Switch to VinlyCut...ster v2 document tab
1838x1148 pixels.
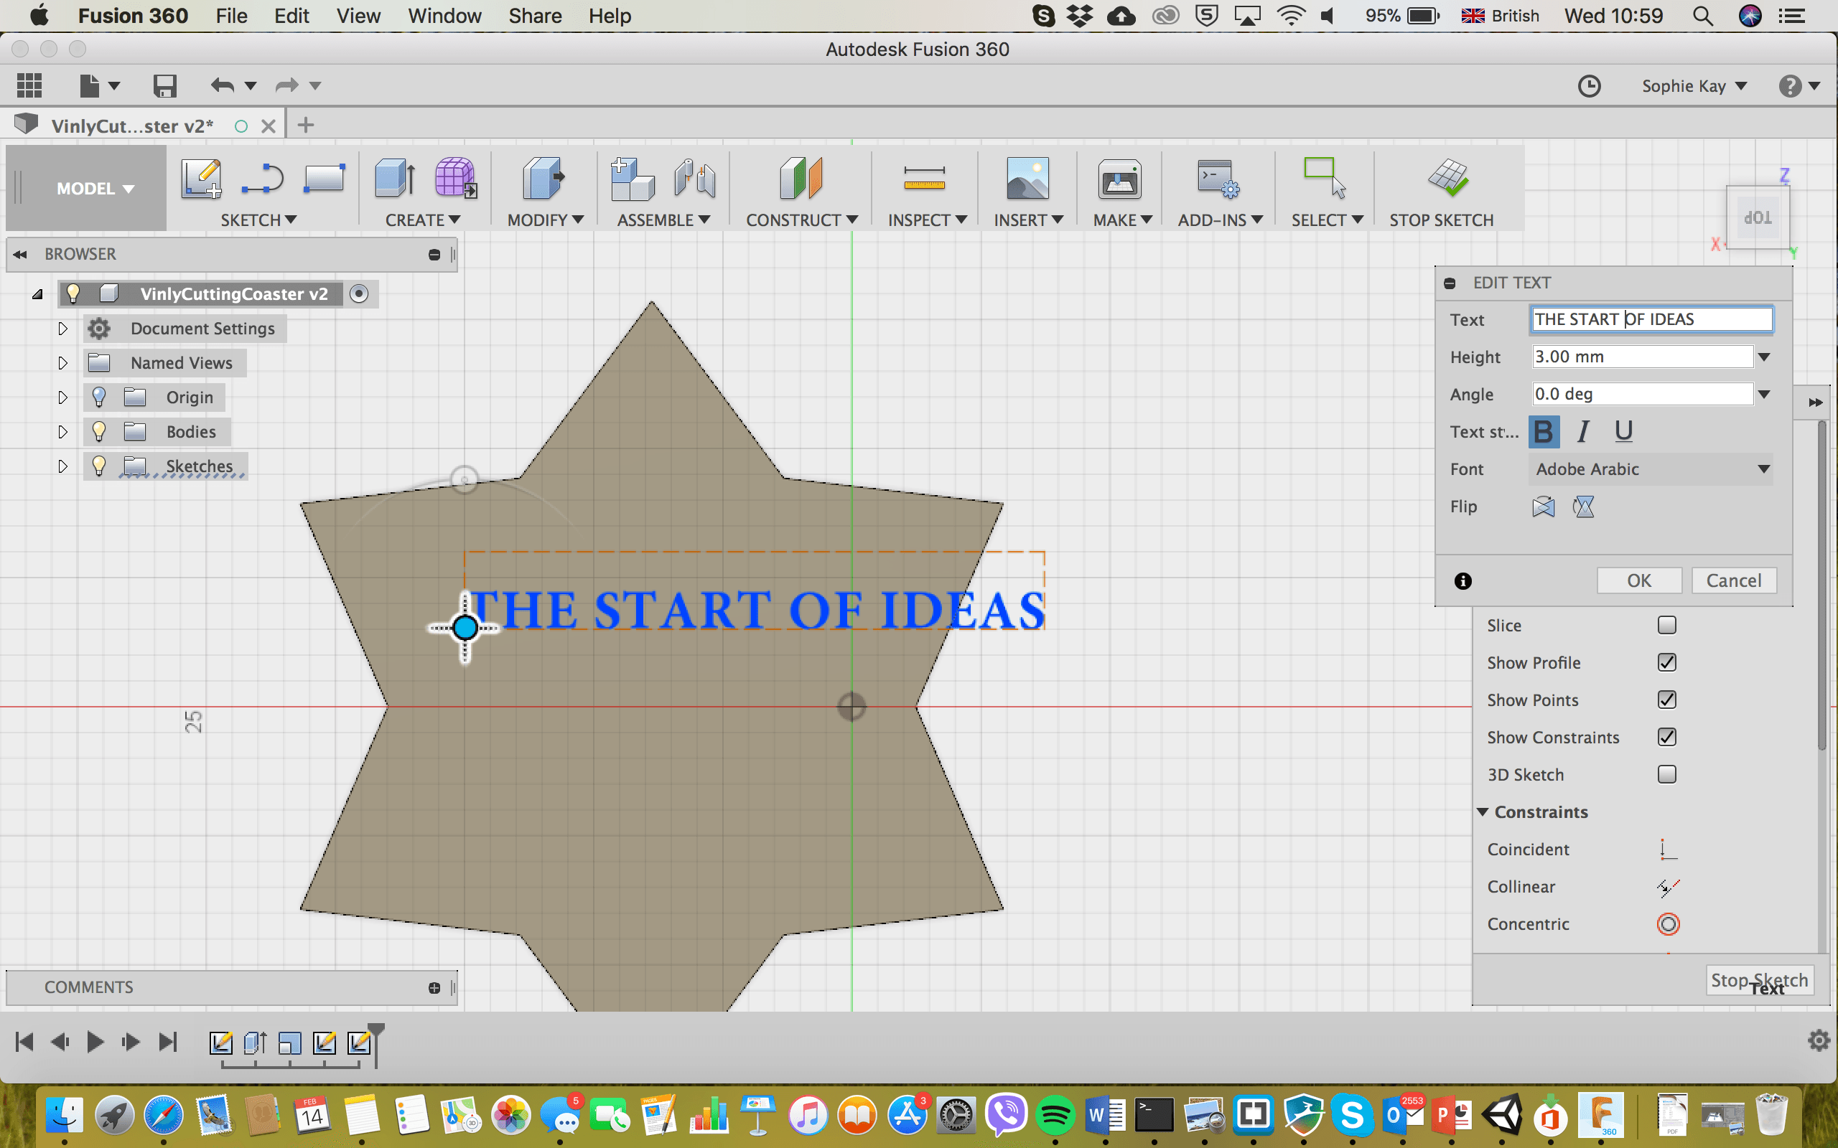(132, 126)
